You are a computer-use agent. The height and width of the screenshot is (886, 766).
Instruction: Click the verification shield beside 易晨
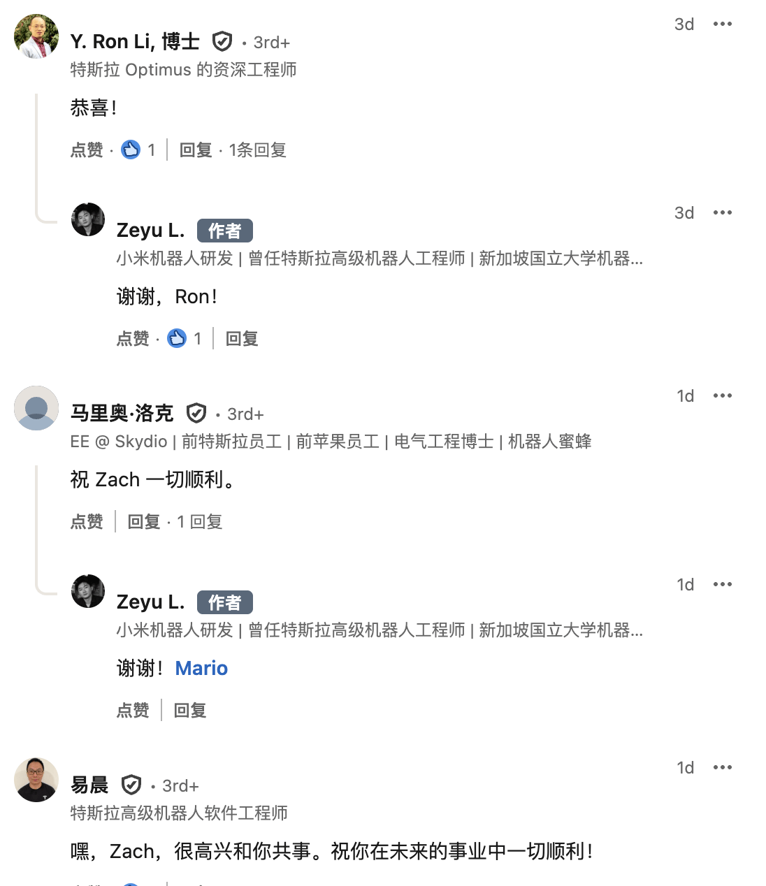[x=131, y=785]
